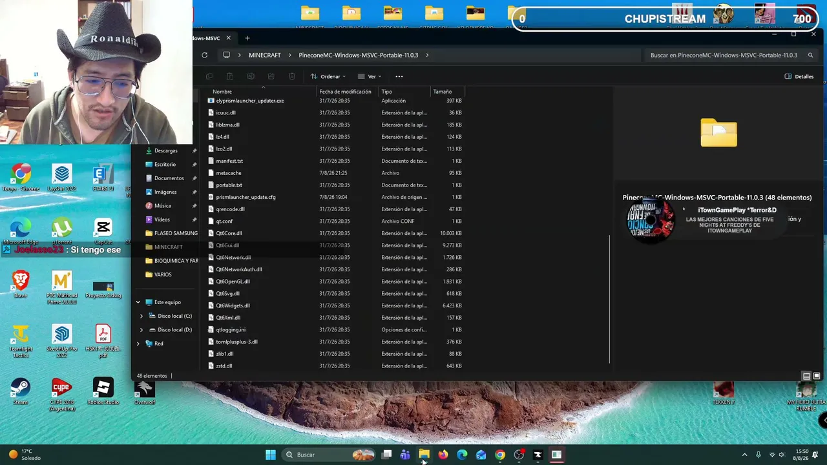The width and height of the screenshot is (827, 465).
Task: Open Overwolf desktop shortcut
Action: (x=145, y=391)
